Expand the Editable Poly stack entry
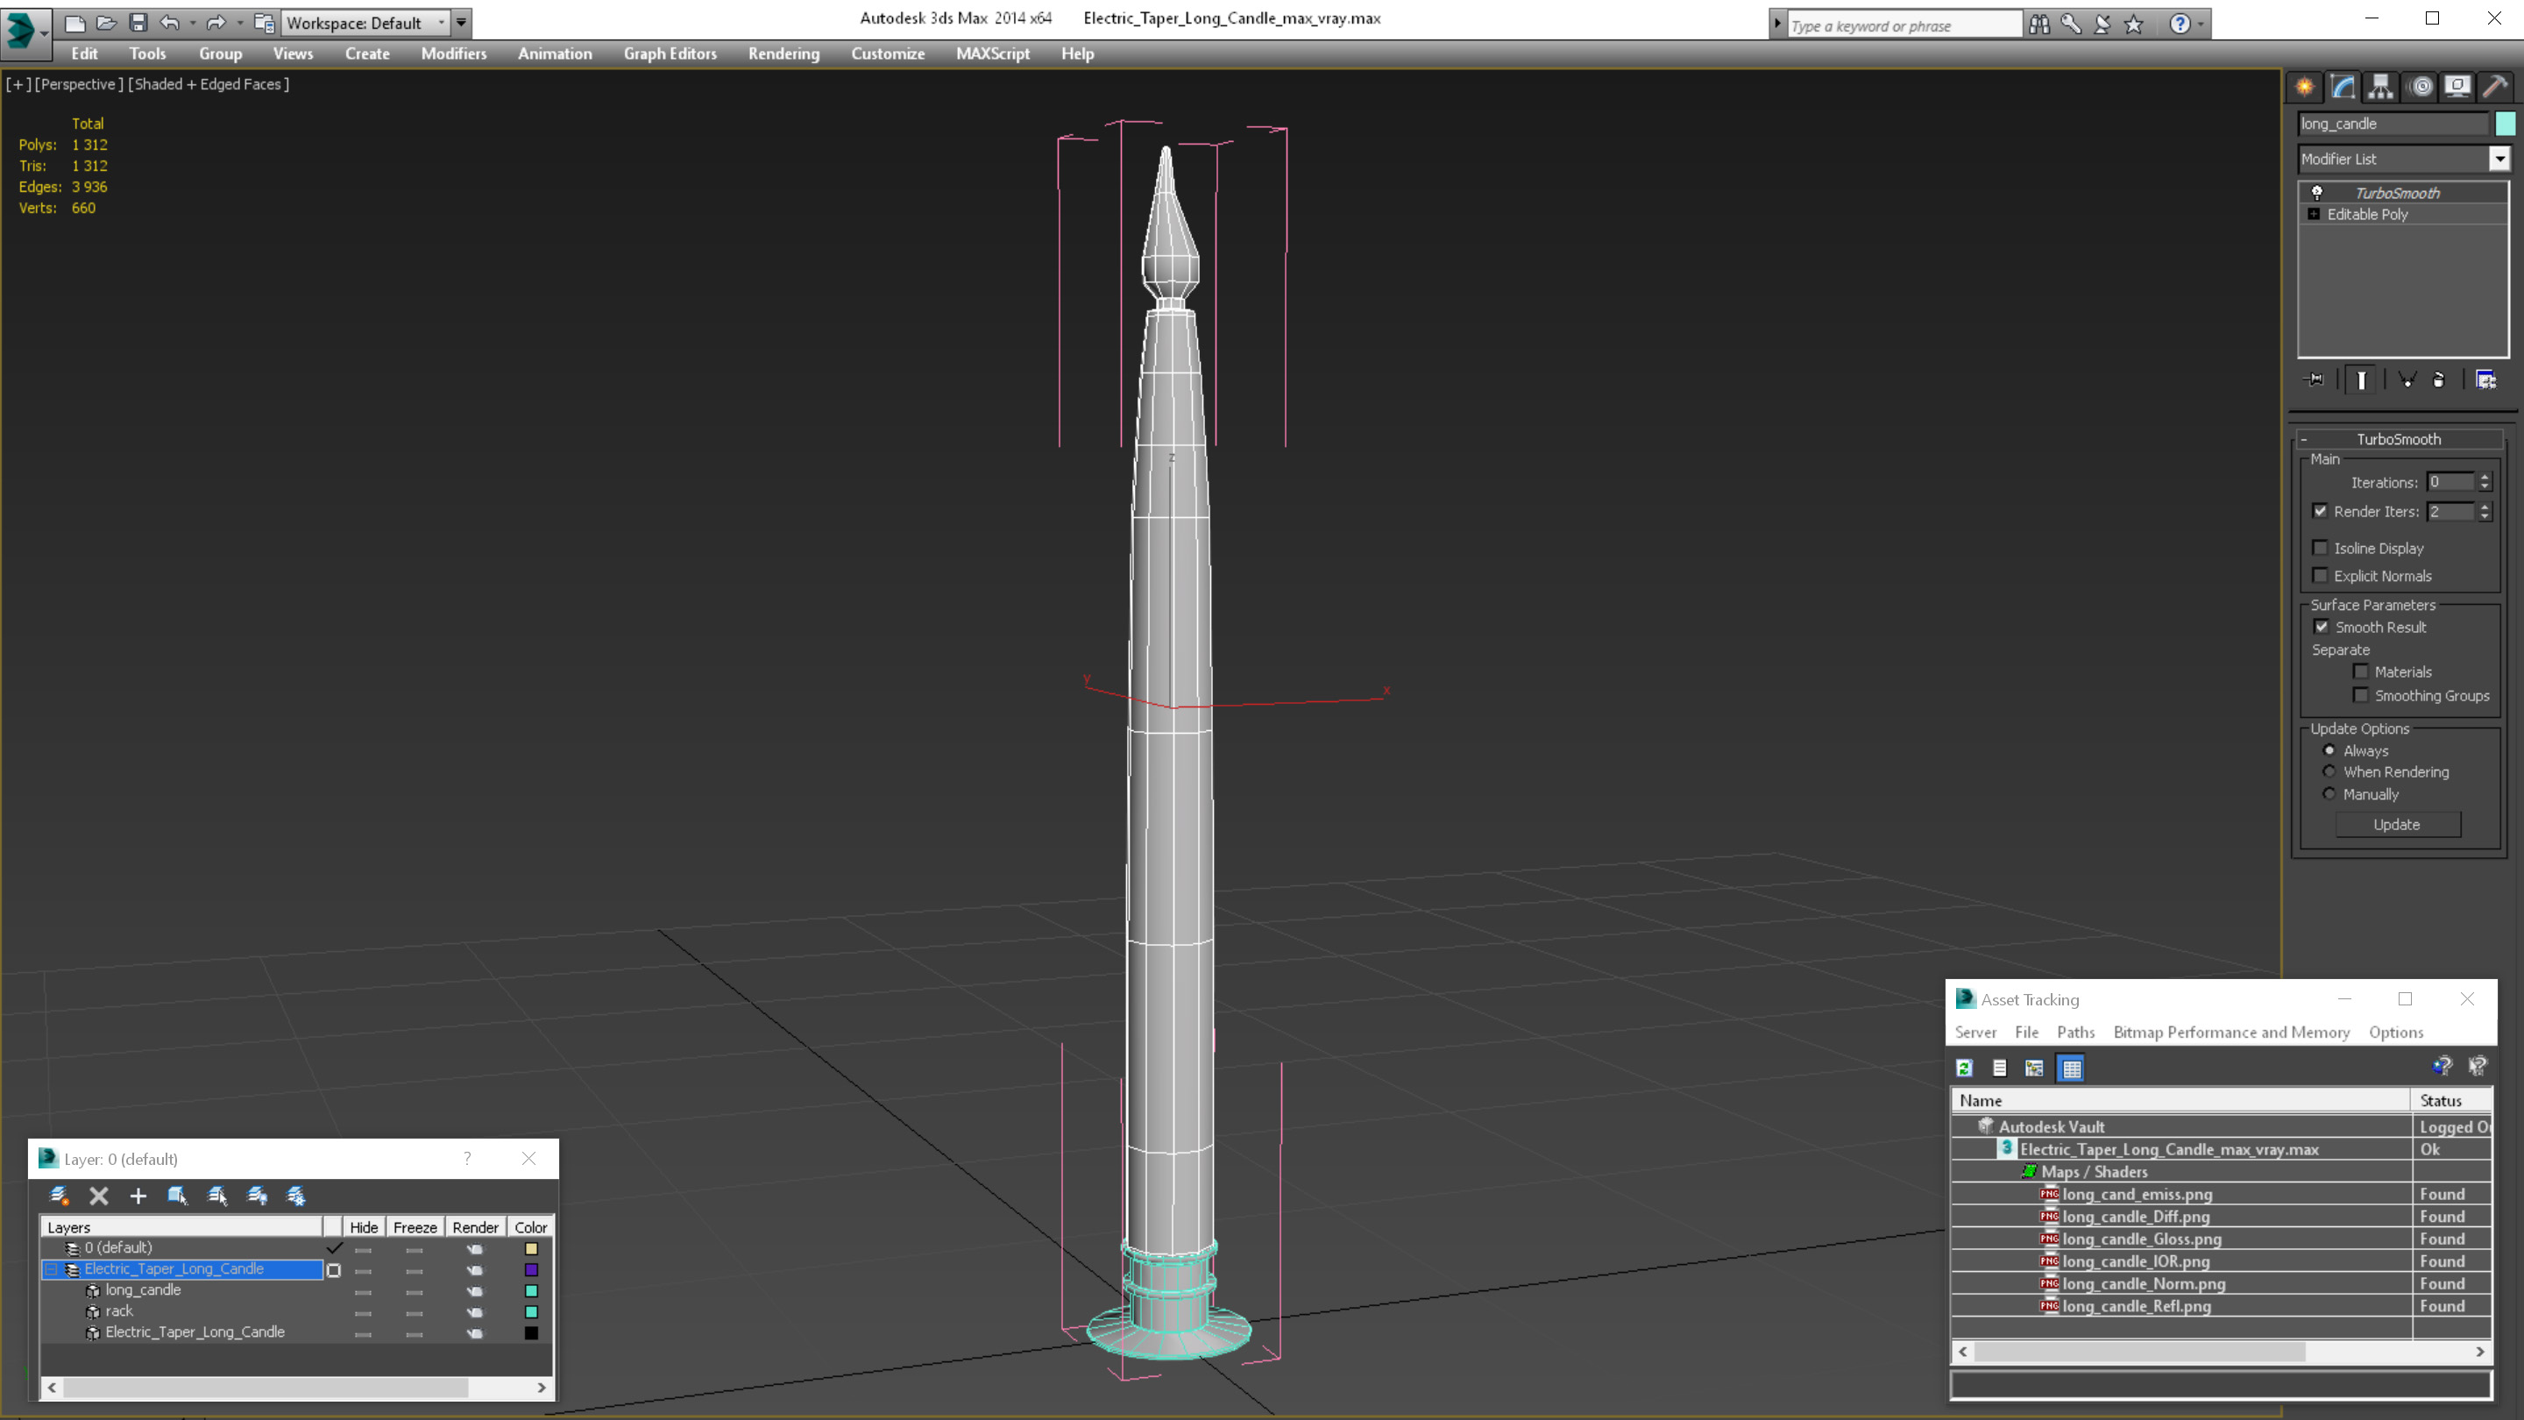 (x=2315, y=215)
